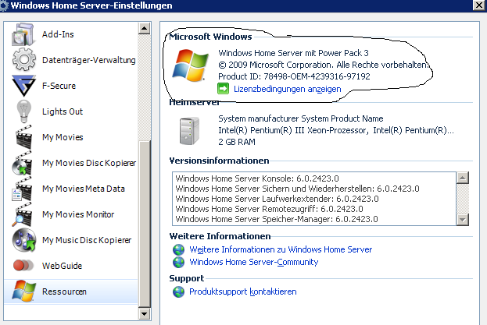This screenshot has height=325, width=487.
Task: Click the My Movies Disc Kopierer icon
Action: point(22,163)
